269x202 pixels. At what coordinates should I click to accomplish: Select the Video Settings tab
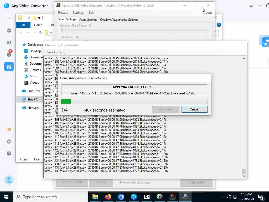point(67,19)
